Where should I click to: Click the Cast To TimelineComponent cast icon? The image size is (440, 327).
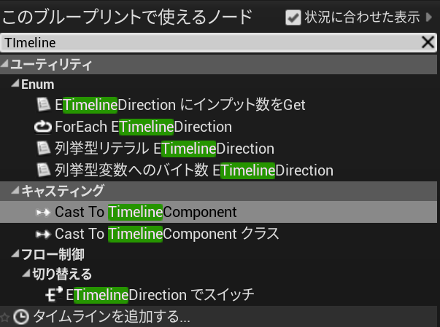[x=43, y=213]
